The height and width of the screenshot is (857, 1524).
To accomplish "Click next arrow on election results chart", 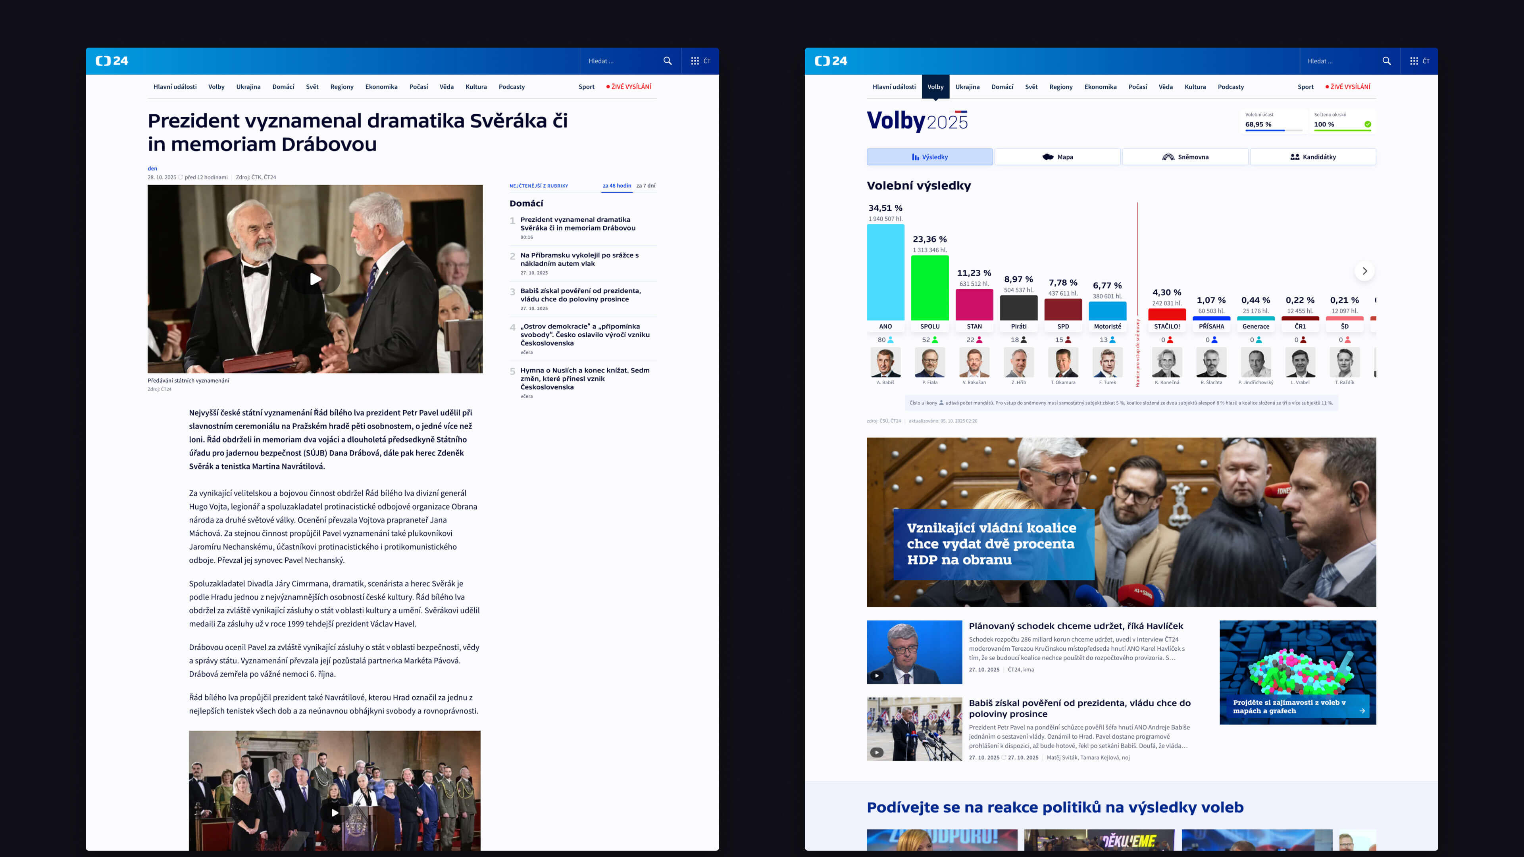I will pos(1364,271).
